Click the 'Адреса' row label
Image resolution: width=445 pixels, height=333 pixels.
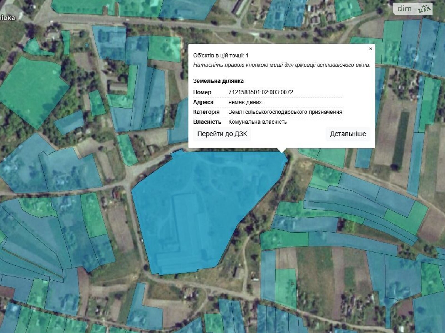coord(203,102)
